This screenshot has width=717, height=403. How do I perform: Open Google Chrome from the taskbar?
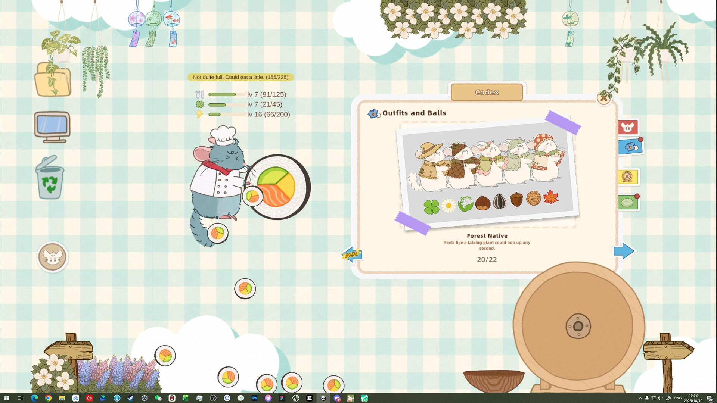tap(48, 398)
